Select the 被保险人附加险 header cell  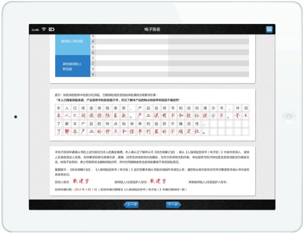pos(73,44)
